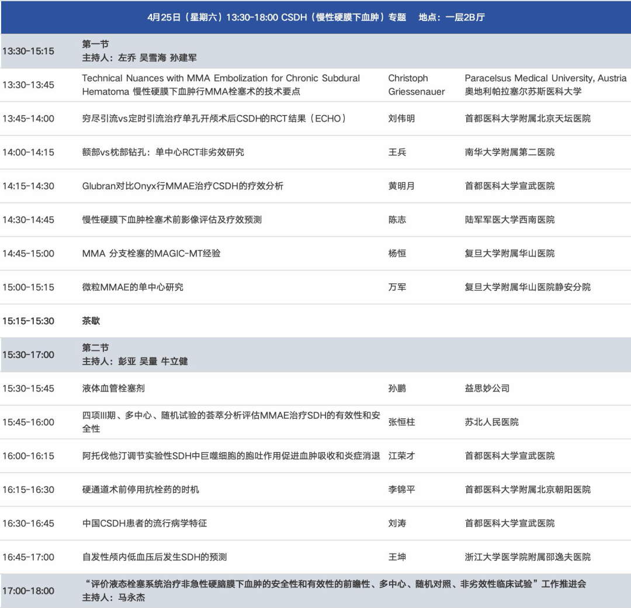Select the MMA 分支栓塞的MAGIC-MT经验 talk
Viewport: 631px width, 608px height.
[x=151, y=253]
